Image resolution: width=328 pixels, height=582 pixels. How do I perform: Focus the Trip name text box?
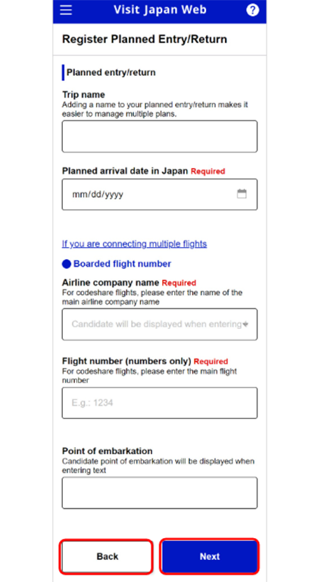click(x=160, y=136)
